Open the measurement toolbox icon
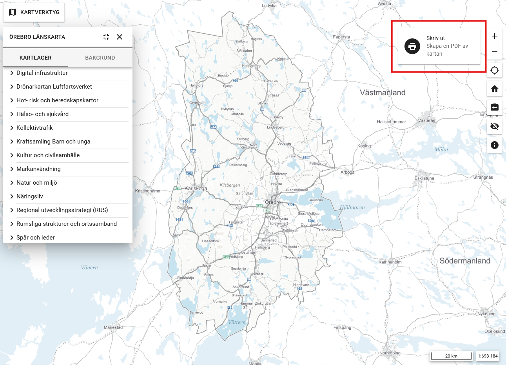 tap(495, 107)
